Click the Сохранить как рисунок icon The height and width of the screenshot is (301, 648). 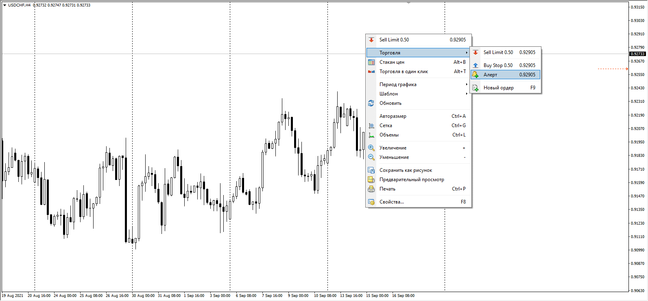point(371,170)
